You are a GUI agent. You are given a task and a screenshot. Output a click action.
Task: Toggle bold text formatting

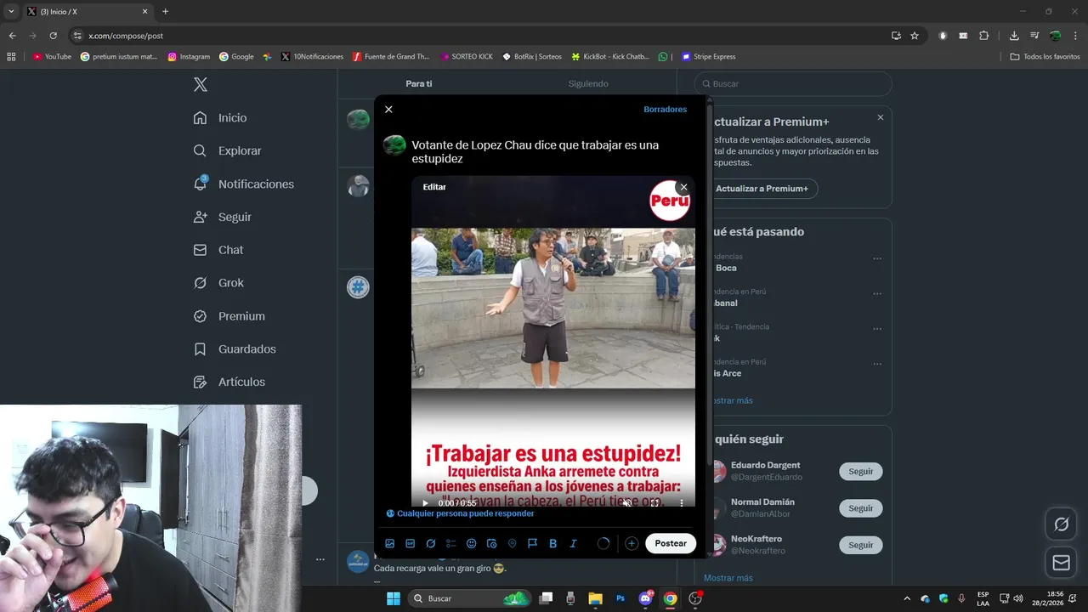coord(553,543)
